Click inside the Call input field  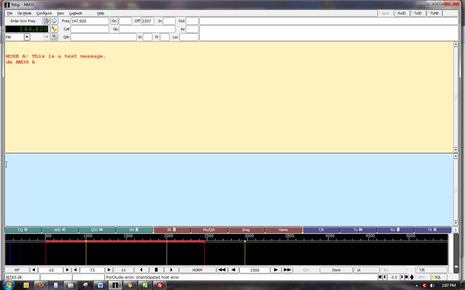[90, 29]
